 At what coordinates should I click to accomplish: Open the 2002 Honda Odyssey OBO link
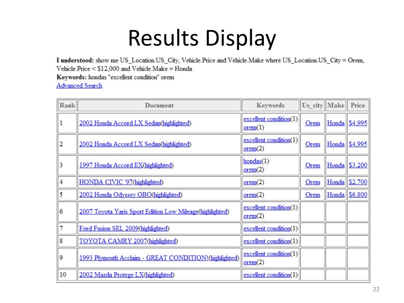116,195
